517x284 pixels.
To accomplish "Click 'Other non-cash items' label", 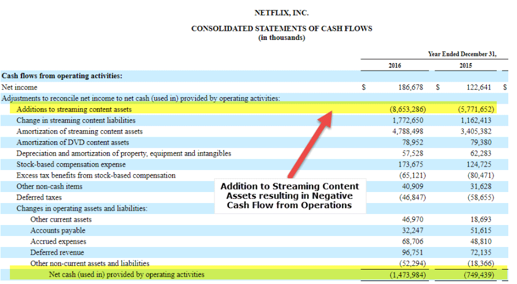I will tap(49, 186).
